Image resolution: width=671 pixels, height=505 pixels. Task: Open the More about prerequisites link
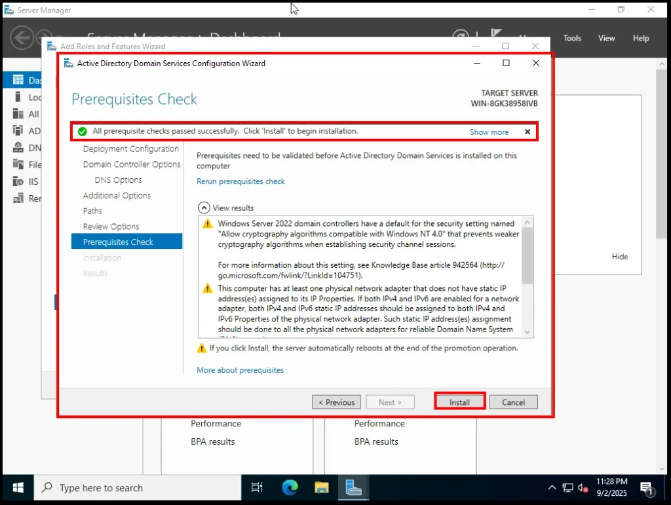coord(240,370)
